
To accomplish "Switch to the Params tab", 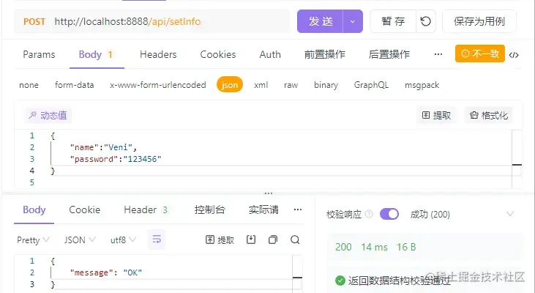I will 39,55.
